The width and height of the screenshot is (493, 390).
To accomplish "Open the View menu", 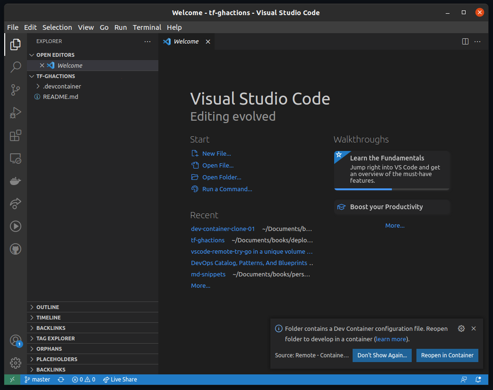I will [x=86, y=27].
